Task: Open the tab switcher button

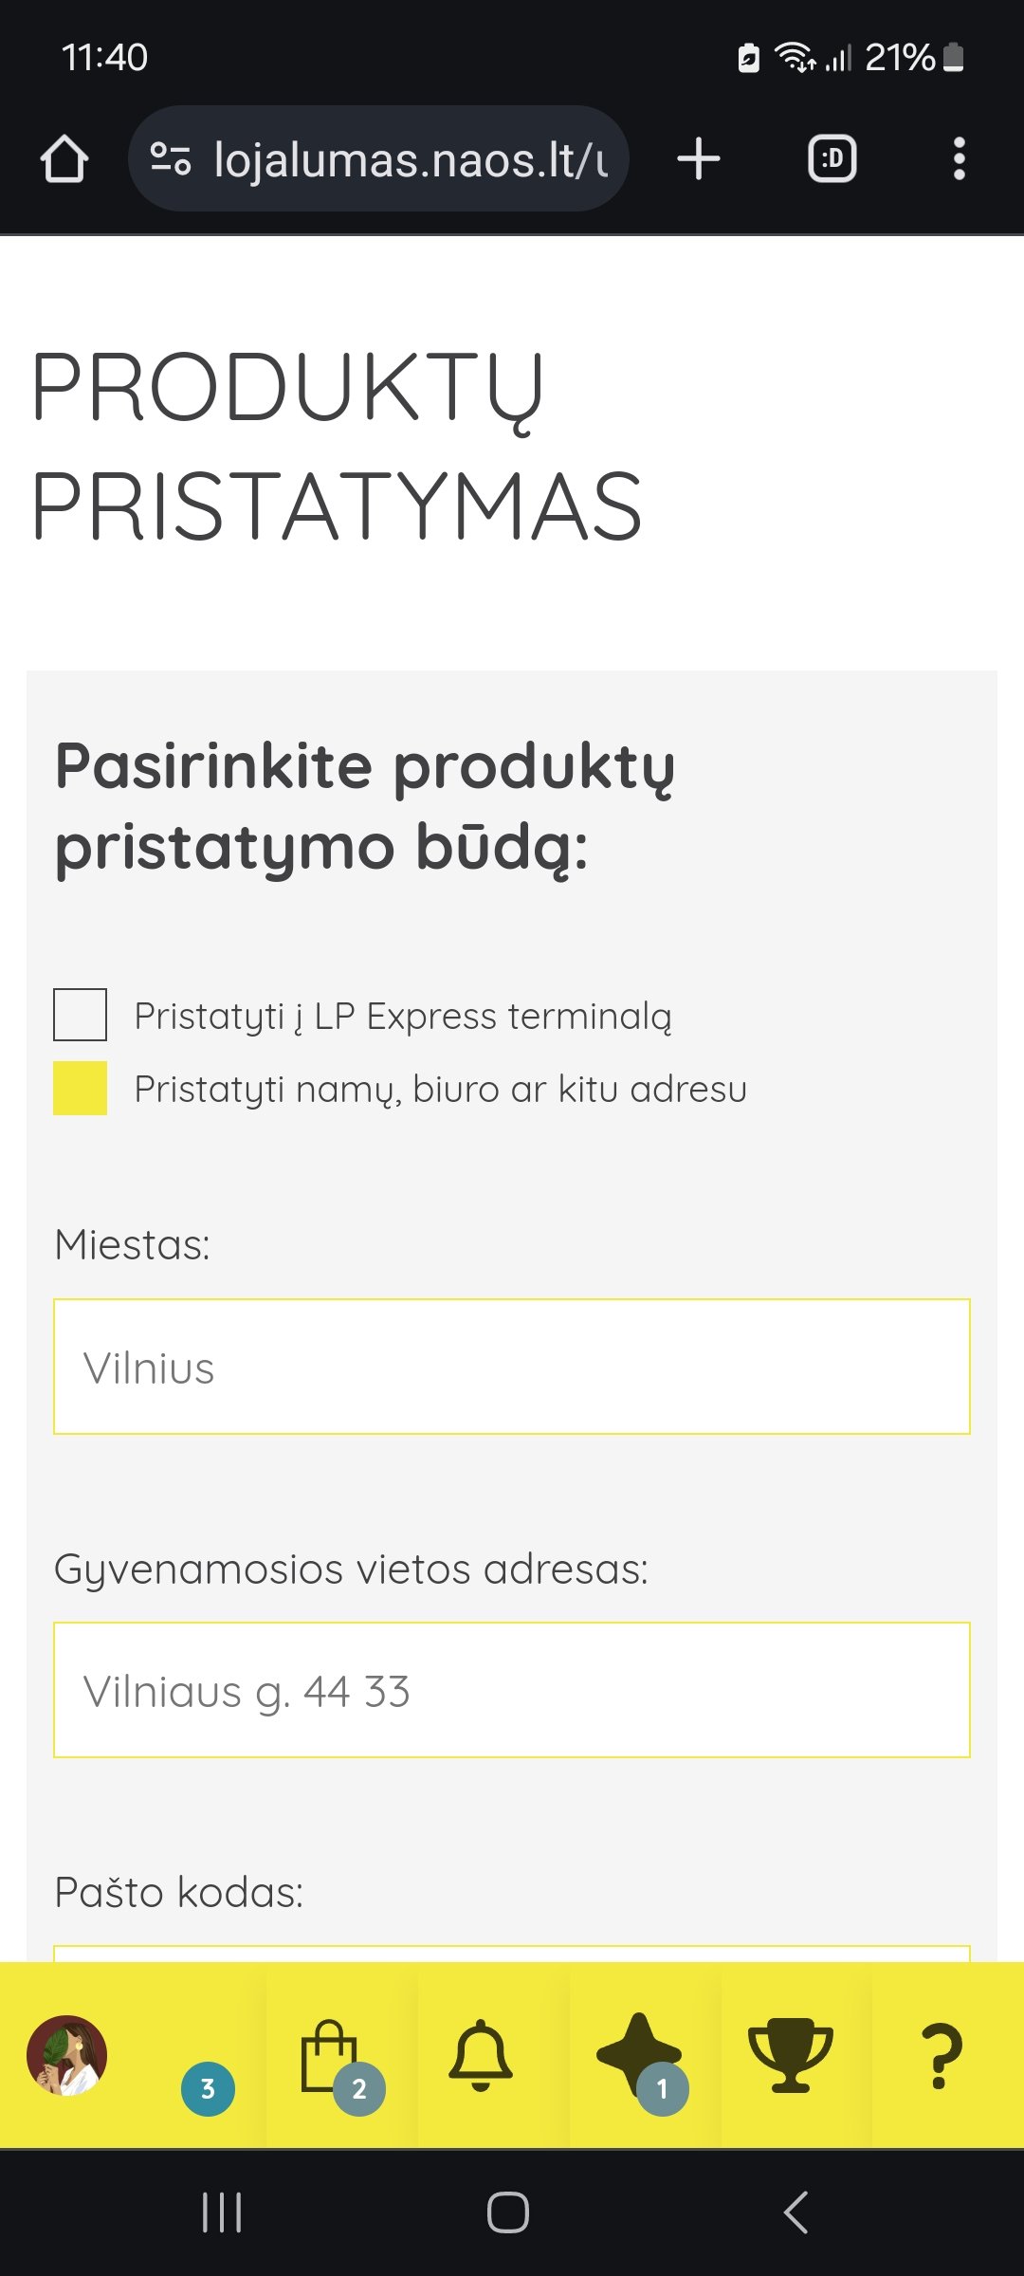Action: click(x=832, y=158)
